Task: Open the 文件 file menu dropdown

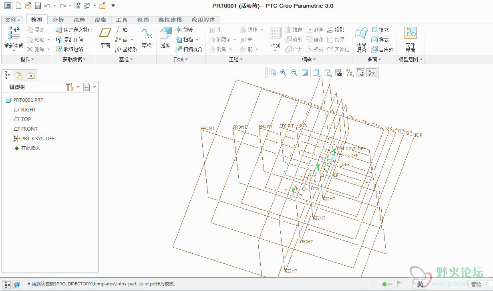Action: pyautogui.click(x=13, y=20)
